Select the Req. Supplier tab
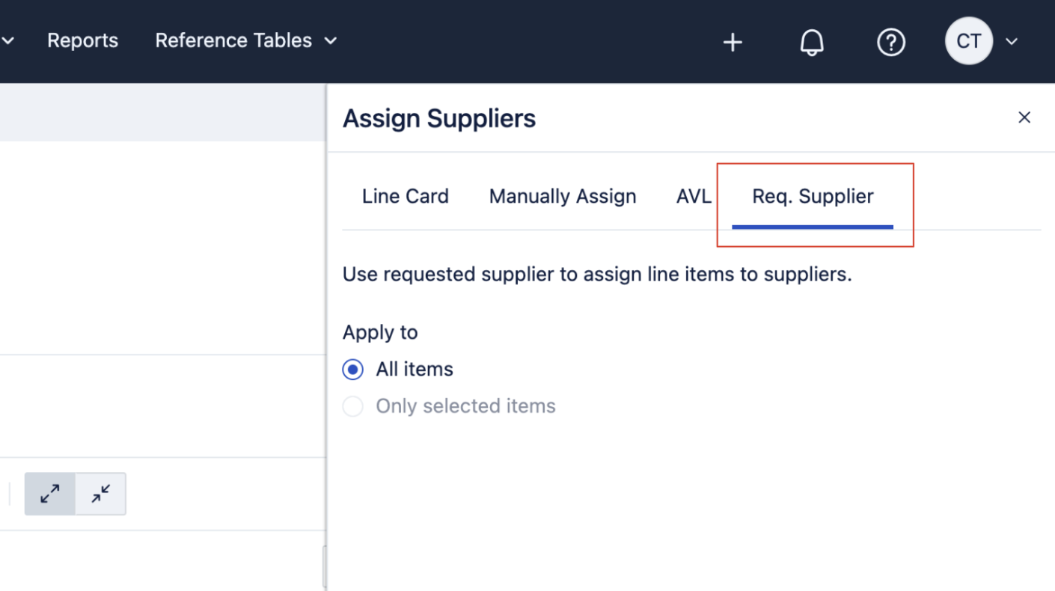The height and width of the screenshot is (591, 1055). point(813,197)
